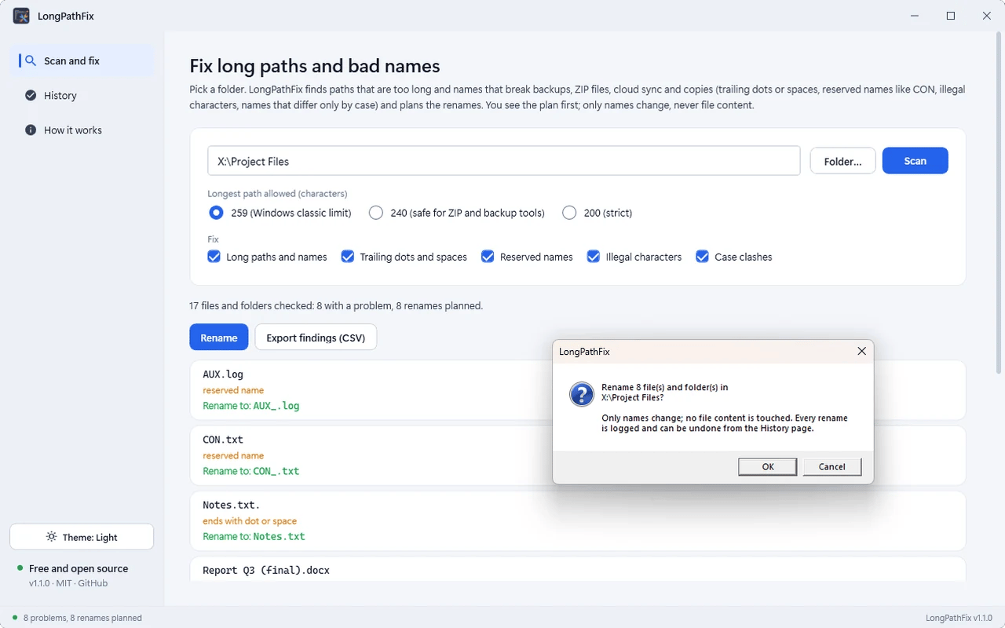Click the checkmark icon beside History
The height and width of the screenshot is (628, 1005).
point(31,95)
